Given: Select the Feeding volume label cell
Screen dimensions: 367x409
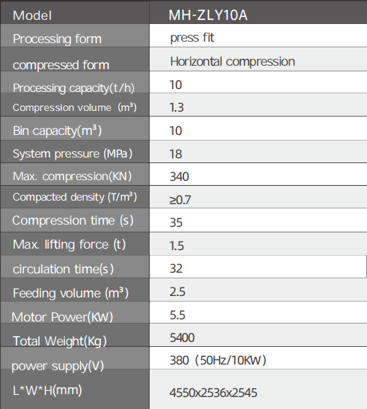Looking at the screenshot, I should point(75,290).
